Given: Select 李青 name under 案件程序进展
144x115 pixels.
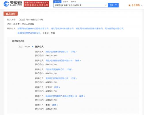Looking at the screenshot, I should click(48, 105).
